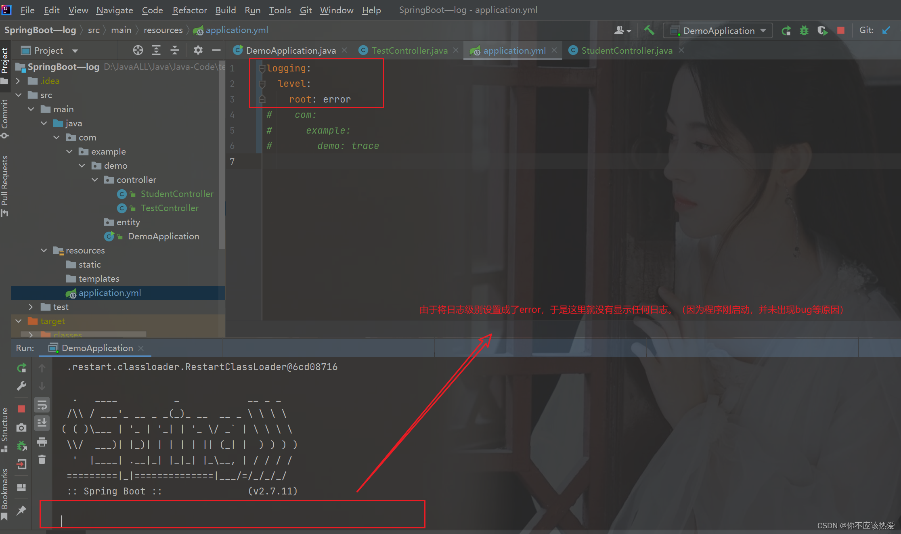
Task: Stop the running application in toolbar
Action: pyautogui.click(x=841, y=31)
